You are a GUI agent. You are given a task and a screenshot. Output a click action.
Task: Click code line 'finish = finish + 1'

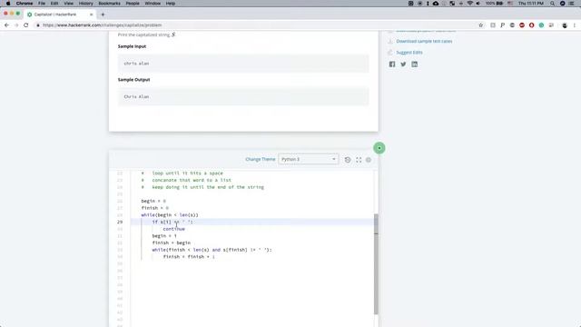click(189, 256)
